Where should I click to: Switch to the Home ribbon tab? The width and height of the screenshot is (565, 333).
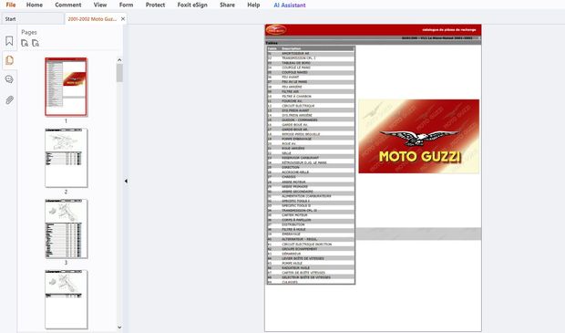[x=35, y=5]
